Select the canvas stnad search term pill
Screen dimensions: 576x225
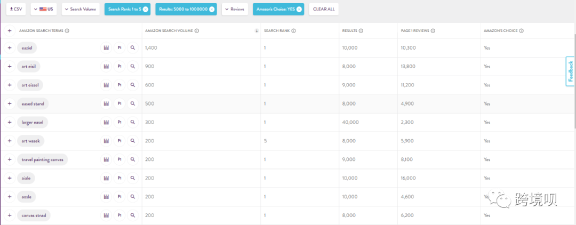tap(34, 215)
